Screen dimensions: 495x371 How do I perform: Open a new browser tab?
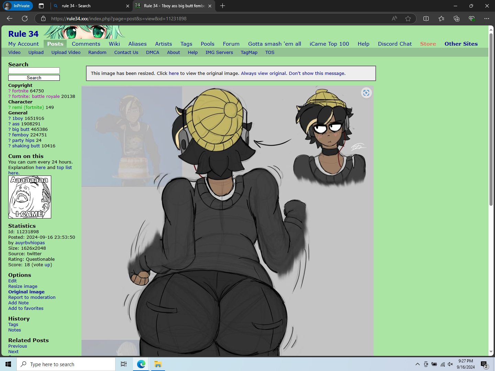pyautogui.click(x=223, y=6)
